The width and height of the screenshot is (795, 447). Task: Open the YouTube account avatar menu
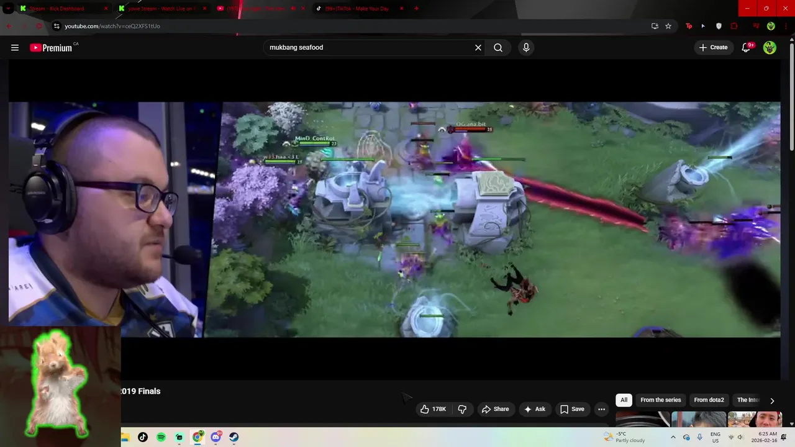pyautogui.click(x=770, y=47)
